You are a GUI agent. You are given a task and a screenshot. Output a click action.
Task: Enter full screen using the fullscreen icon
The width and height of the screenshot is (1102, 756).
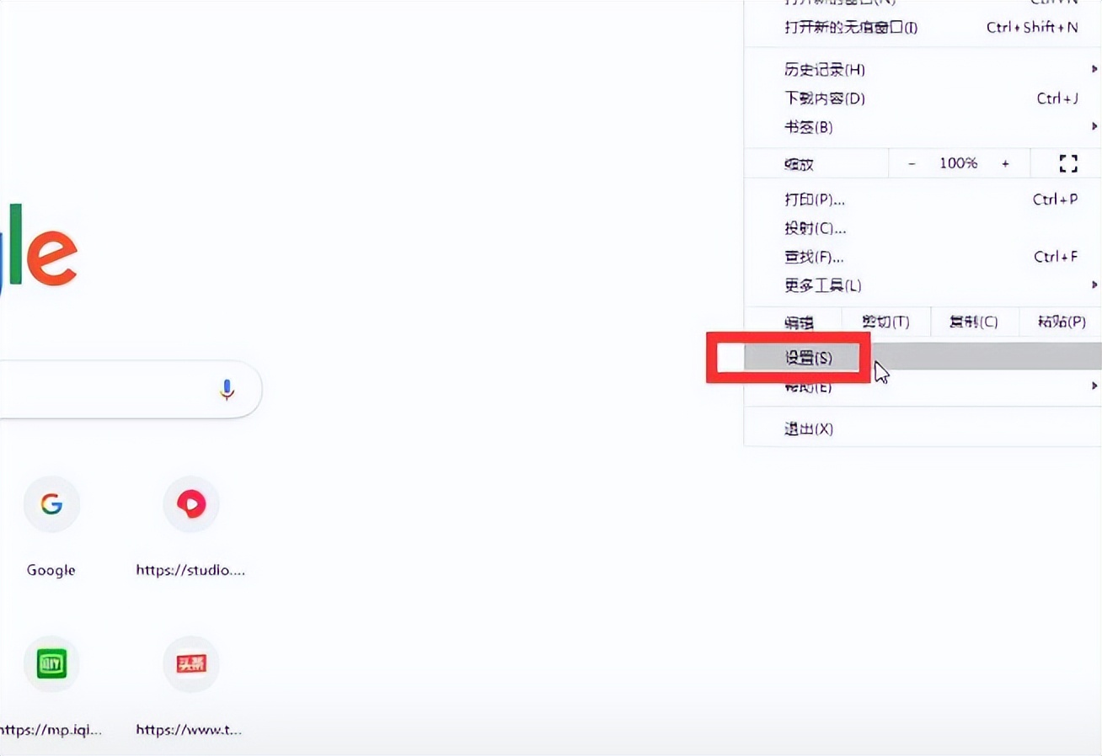[x=1067, y=162]
